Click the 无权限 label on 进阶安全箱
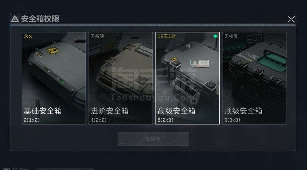This screenshot has width=307, height=170. 97,36
